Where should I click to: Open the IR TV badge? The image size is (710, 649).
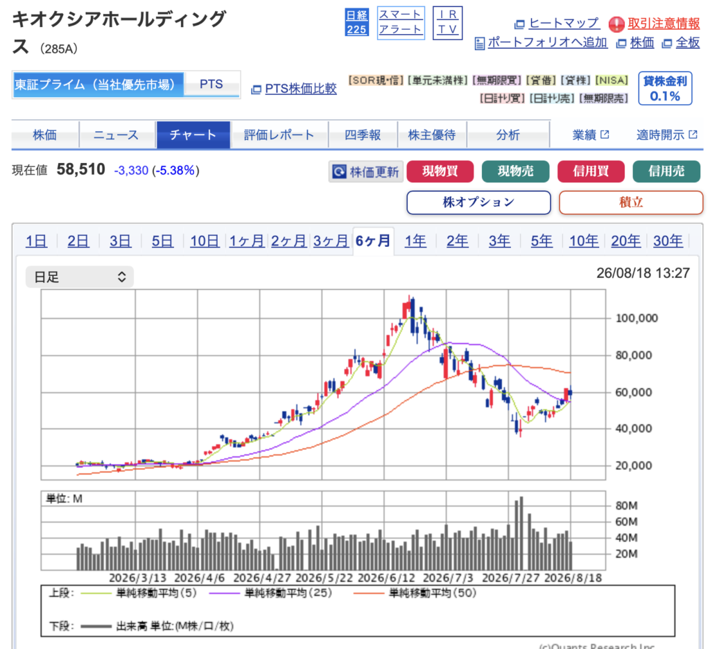[447, 23]
